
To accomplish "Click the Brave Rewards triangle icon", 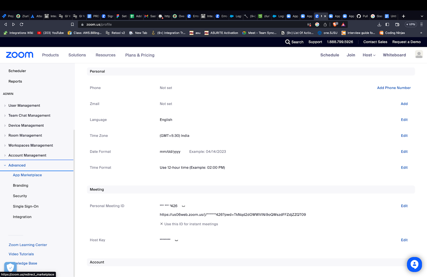I will click(x=343, y=24).
